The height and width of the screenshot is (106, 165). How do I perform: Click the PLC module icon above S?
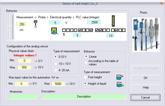(55, 32)
